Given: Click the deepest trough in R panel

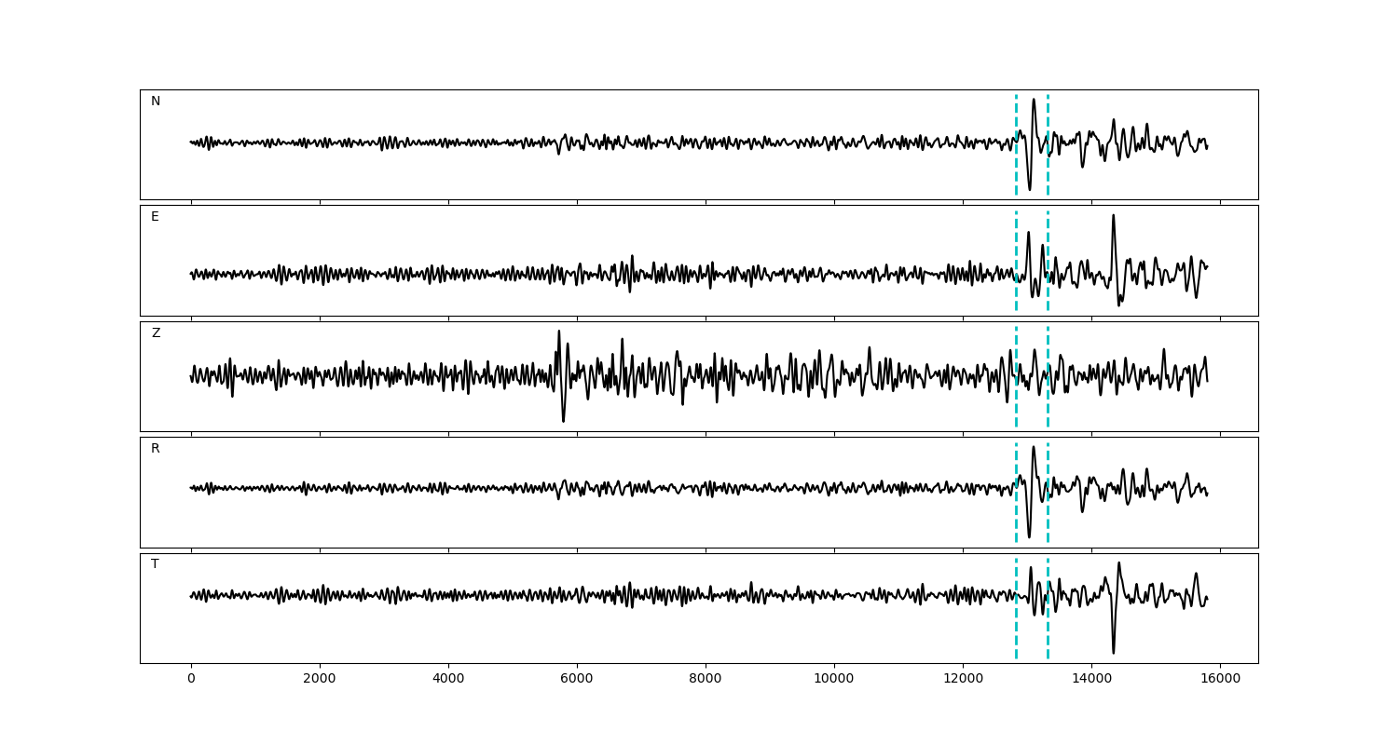Looking at the screenshot, I should 1029,536.
